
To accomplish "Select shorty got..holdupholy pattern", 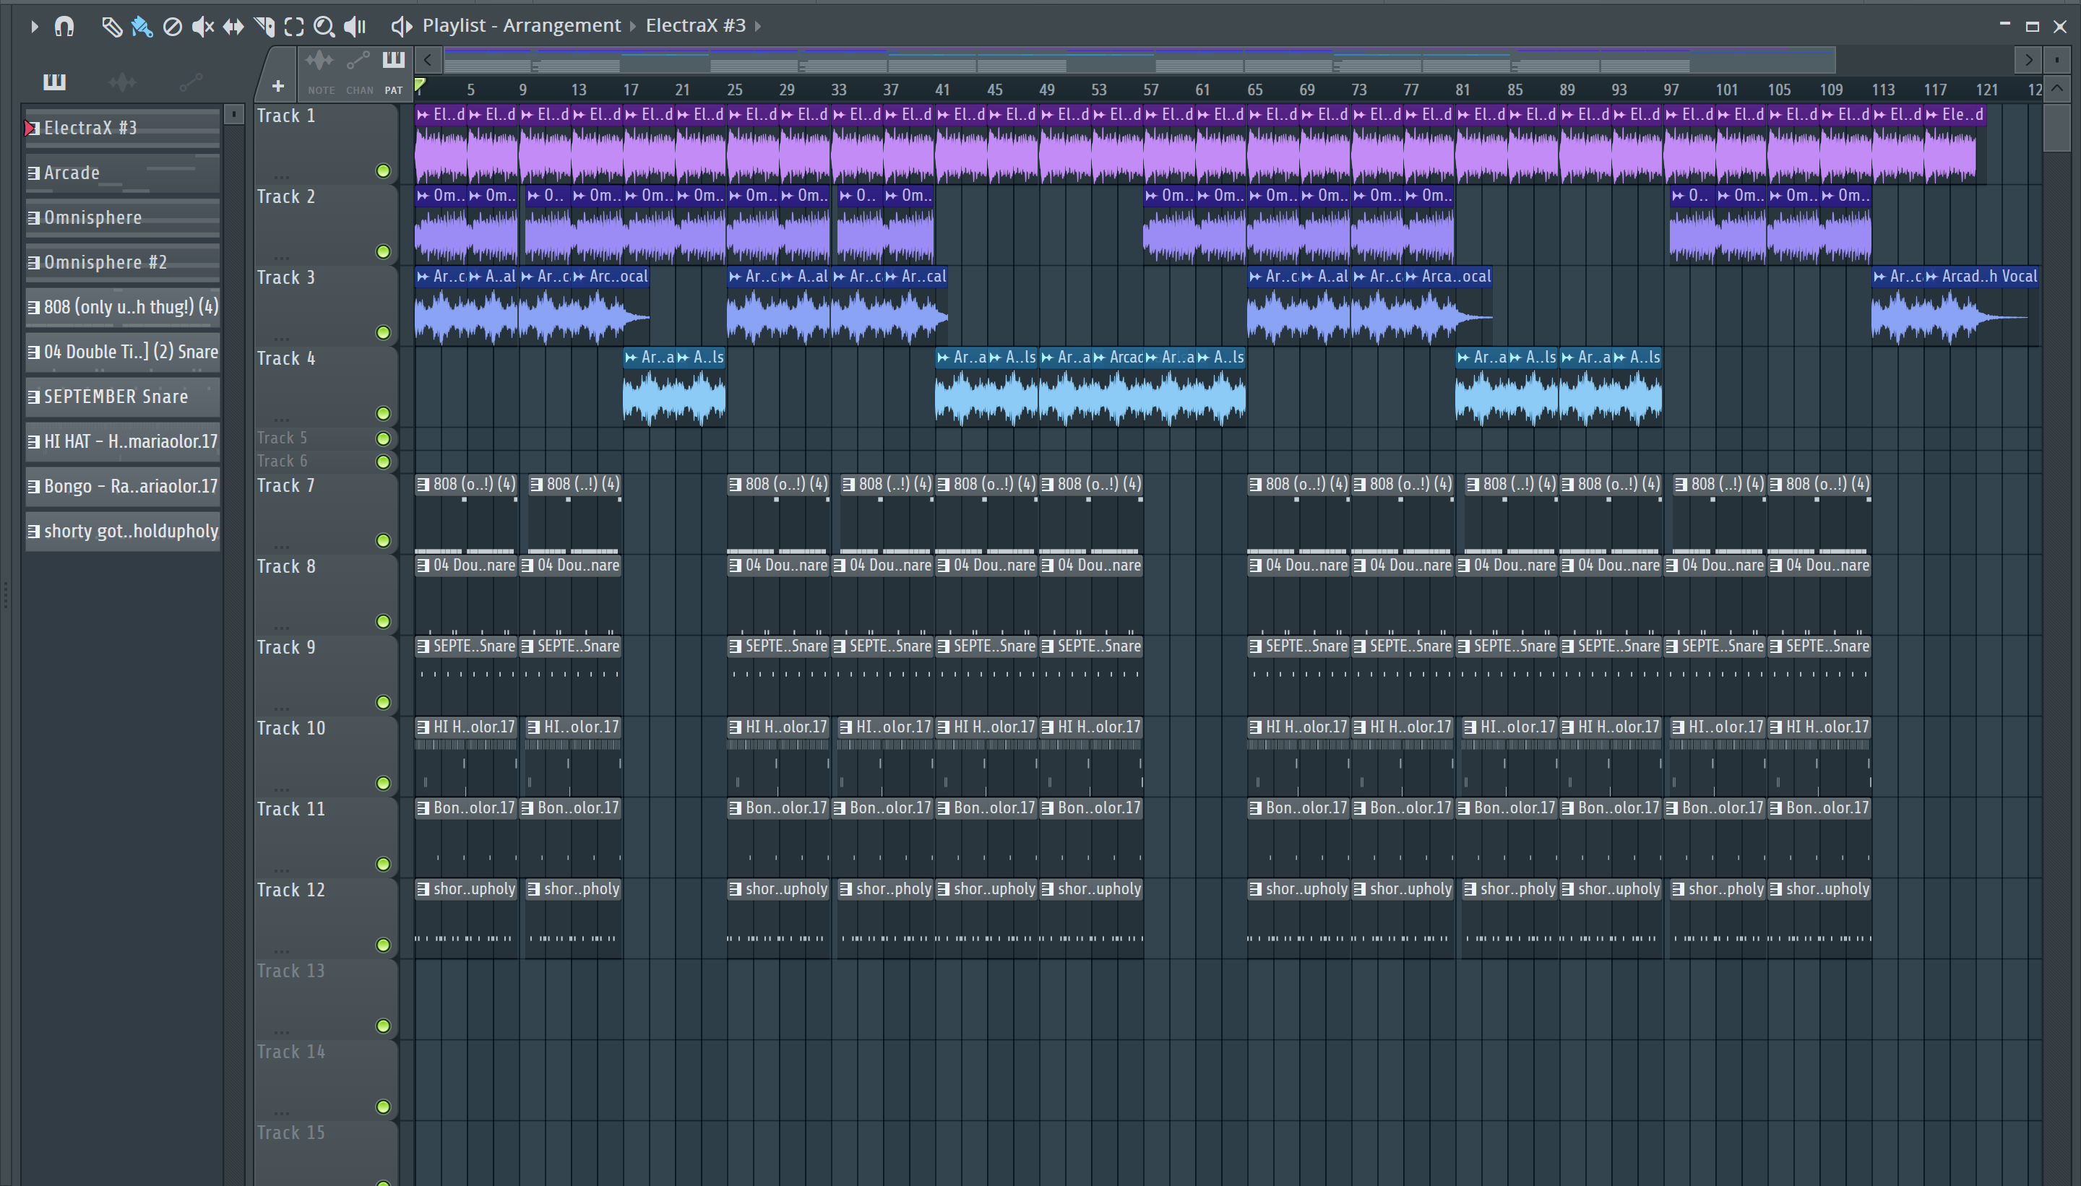I will tap(122, 531).
